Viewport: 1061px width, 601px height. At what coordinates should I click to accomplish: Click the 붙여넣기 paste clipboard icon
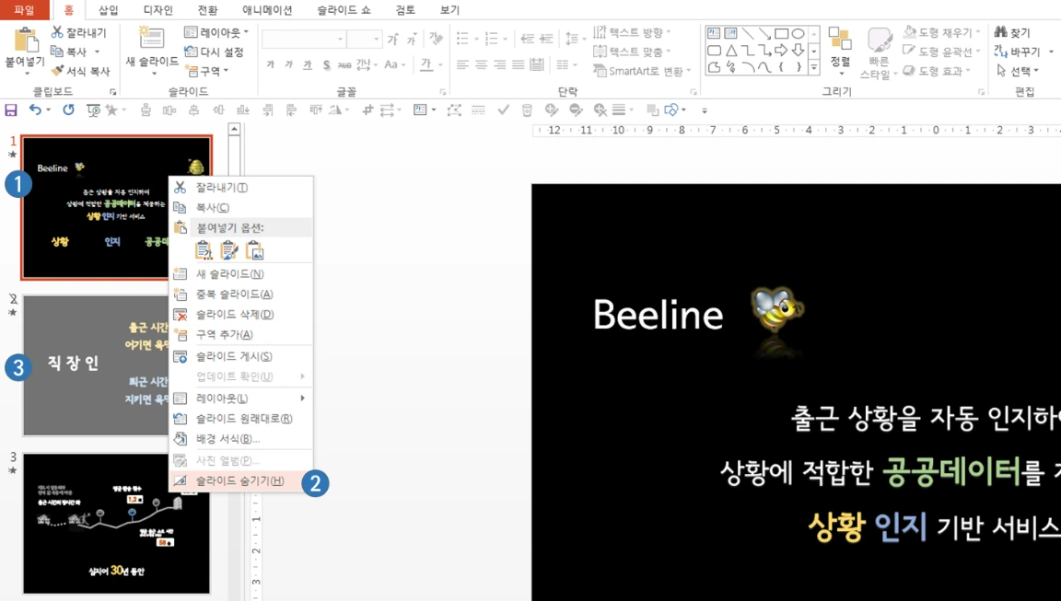click(26, 40)
